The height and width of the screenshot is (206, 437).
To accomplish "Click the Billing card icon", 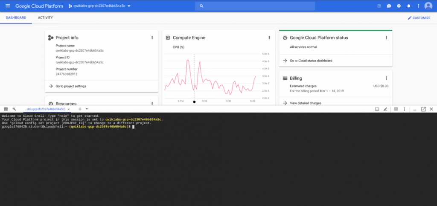I will pos(285,78).
